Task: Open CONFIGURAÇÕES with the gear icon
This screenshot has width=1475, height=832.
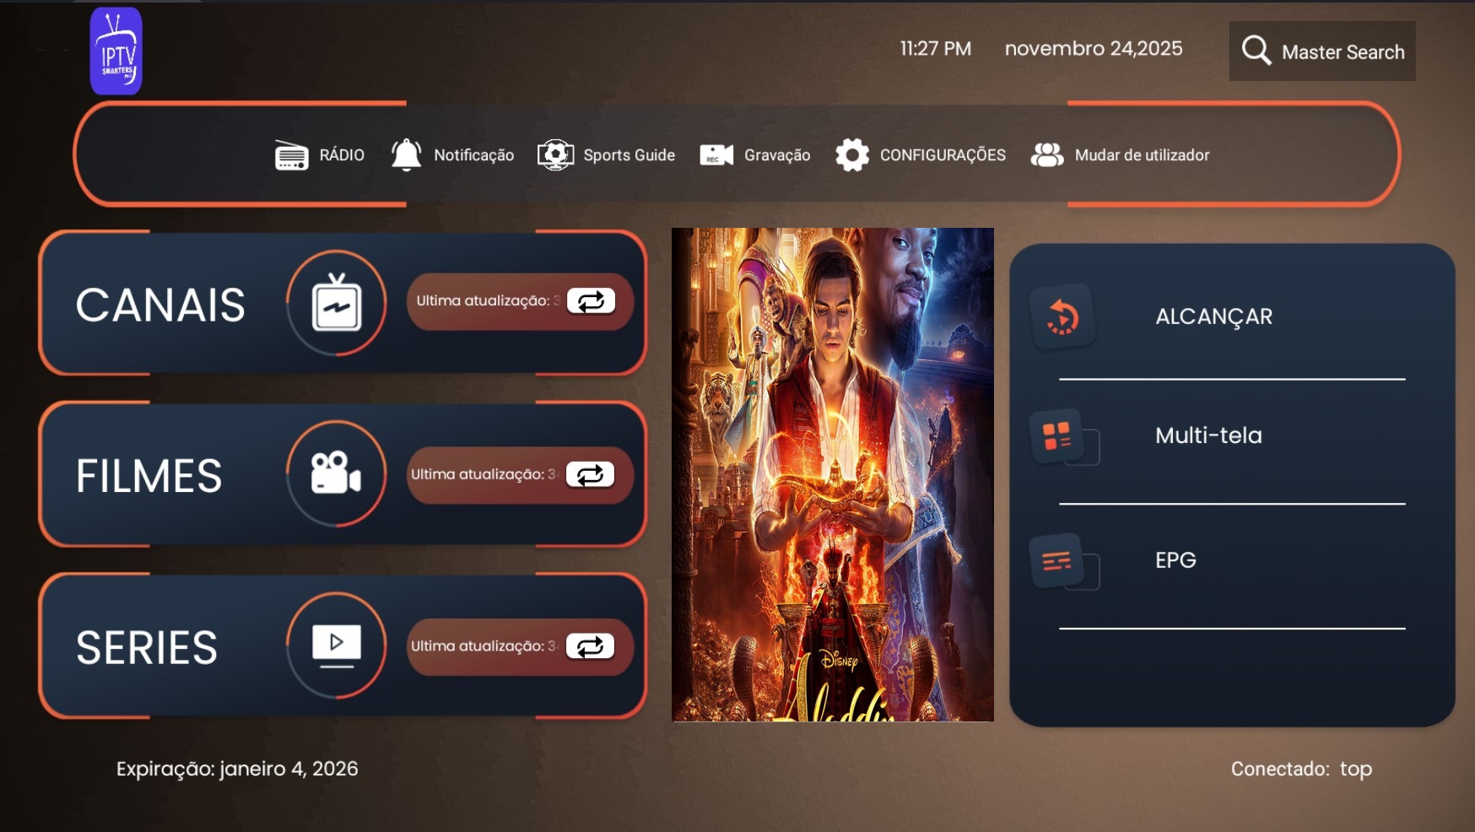Action: click(853, 154)
